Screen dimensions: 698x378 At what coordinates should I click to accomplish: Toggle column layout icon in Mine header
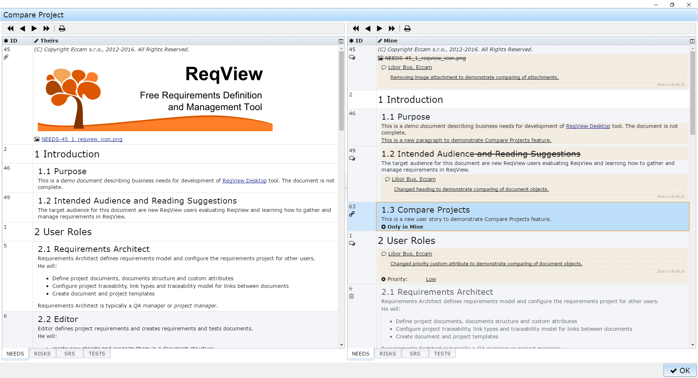pyautogui.click(x=692, y=41)
